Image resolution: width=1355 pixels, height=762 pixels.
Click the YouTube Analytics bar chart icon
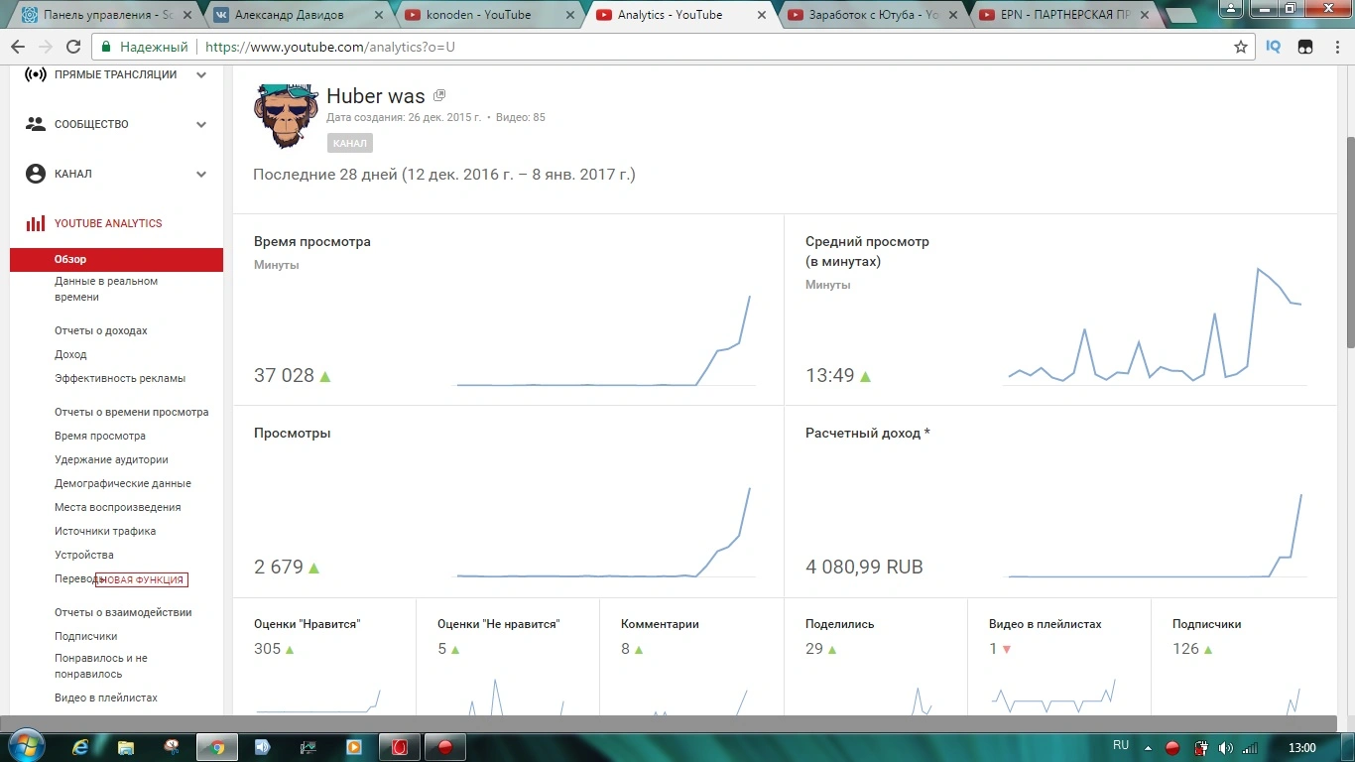[36, 223]
